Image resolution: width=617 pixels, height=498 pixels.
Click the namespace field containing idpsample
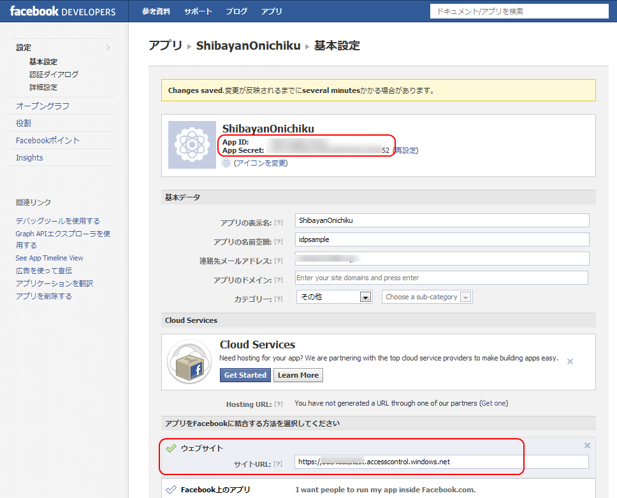442,239
